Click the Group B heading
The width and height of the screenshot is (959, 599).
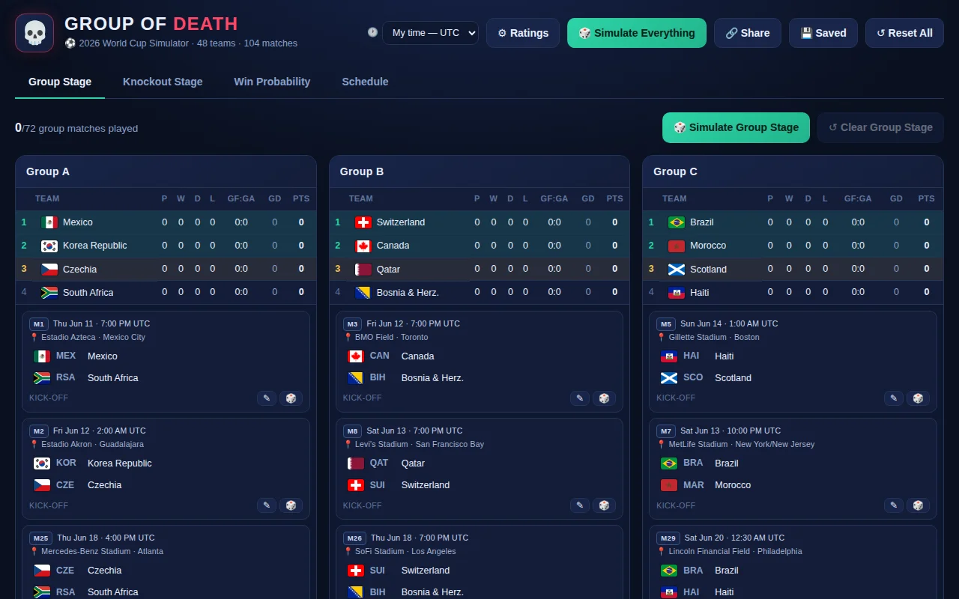(362, 171)
